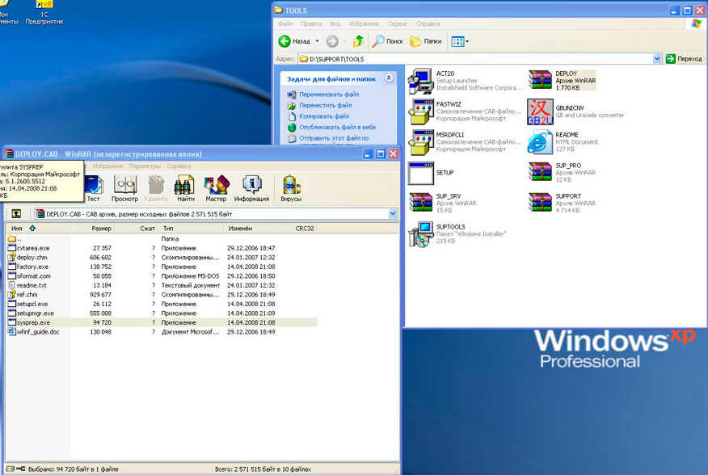Click the Переход (Go) button
708x475 pixels.
click(x=683, y=59)
